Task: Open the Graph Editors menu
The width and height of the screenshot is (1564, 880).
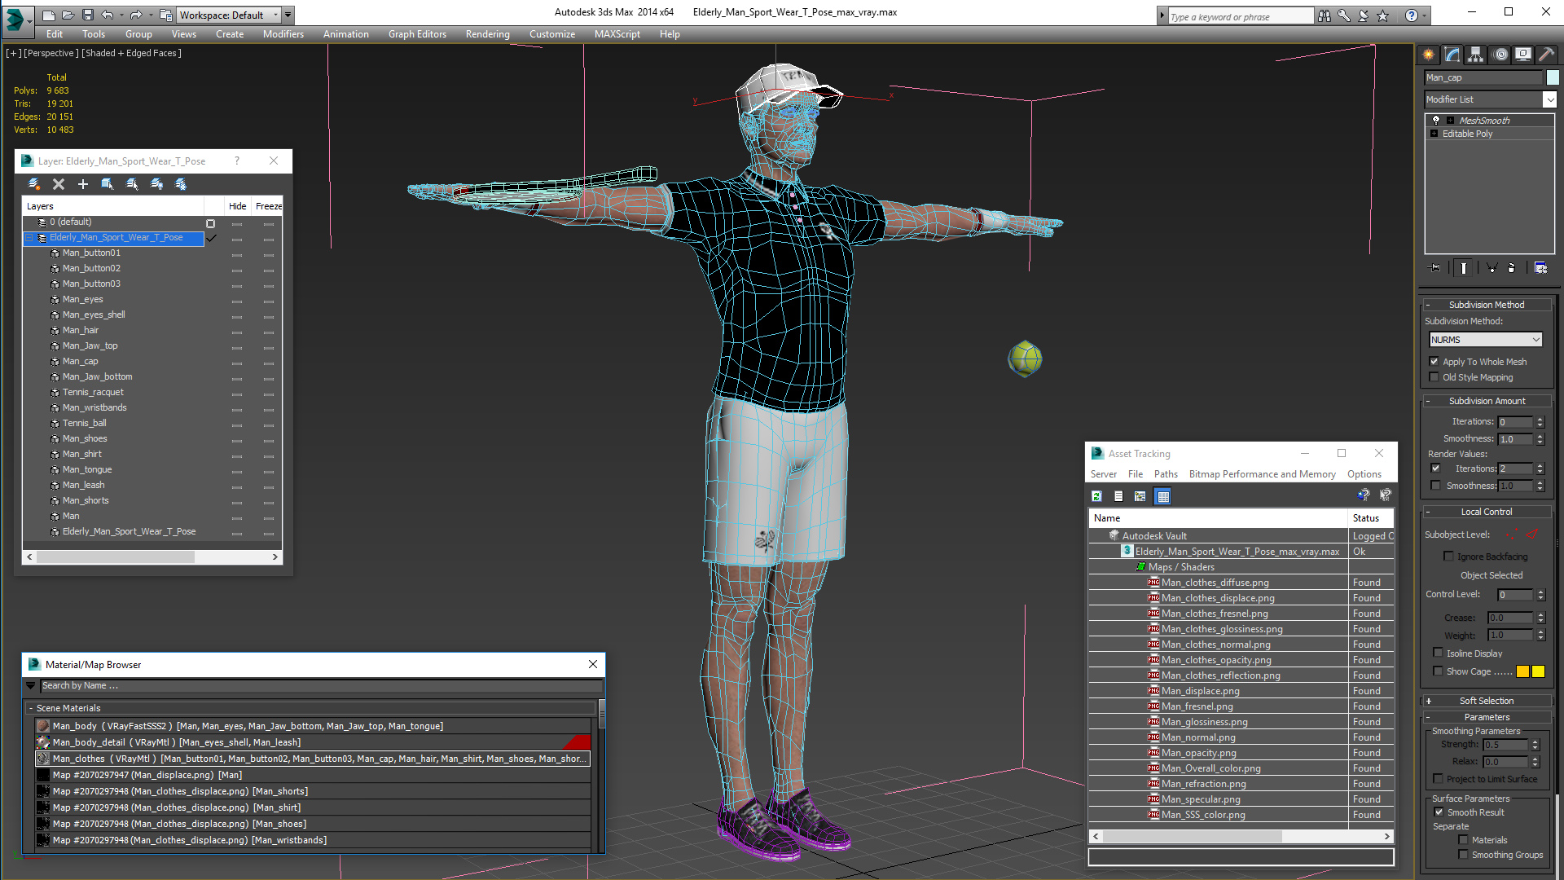Action: click(417, 34)
